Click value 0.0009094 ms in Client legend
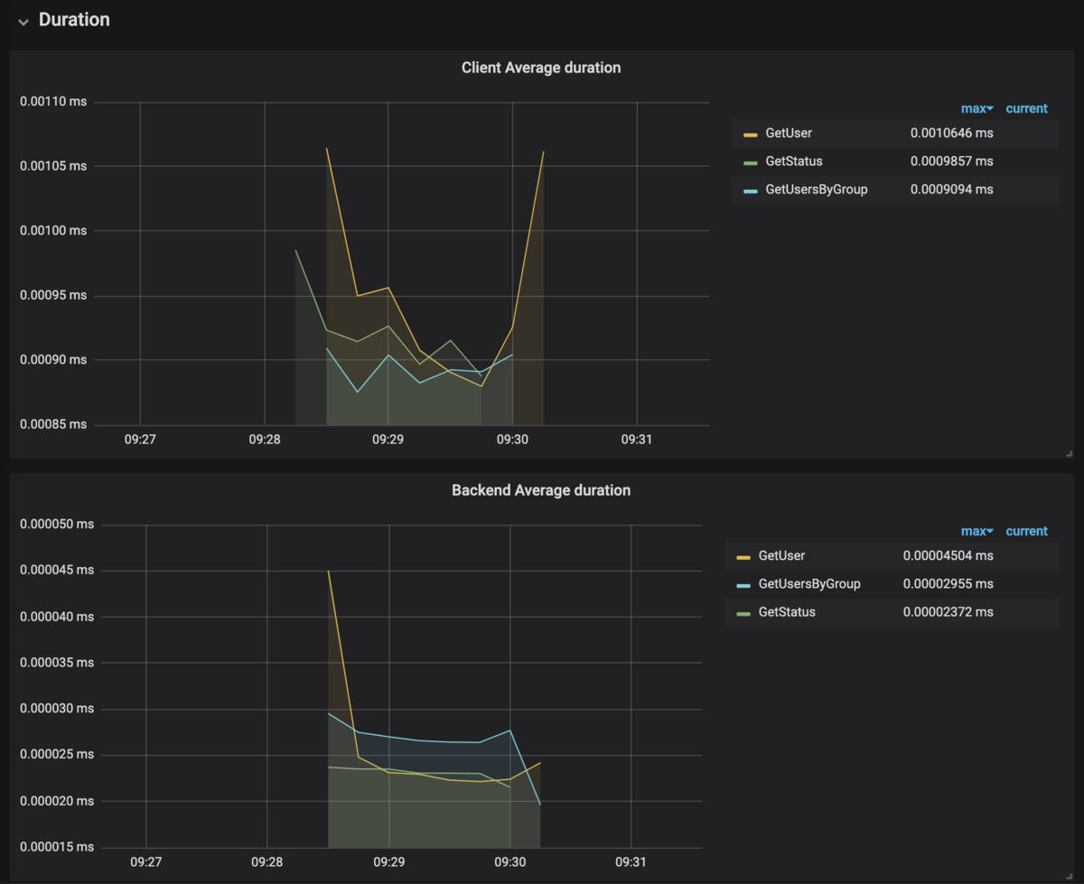The image size is (1084, 884). coord(952,190)
